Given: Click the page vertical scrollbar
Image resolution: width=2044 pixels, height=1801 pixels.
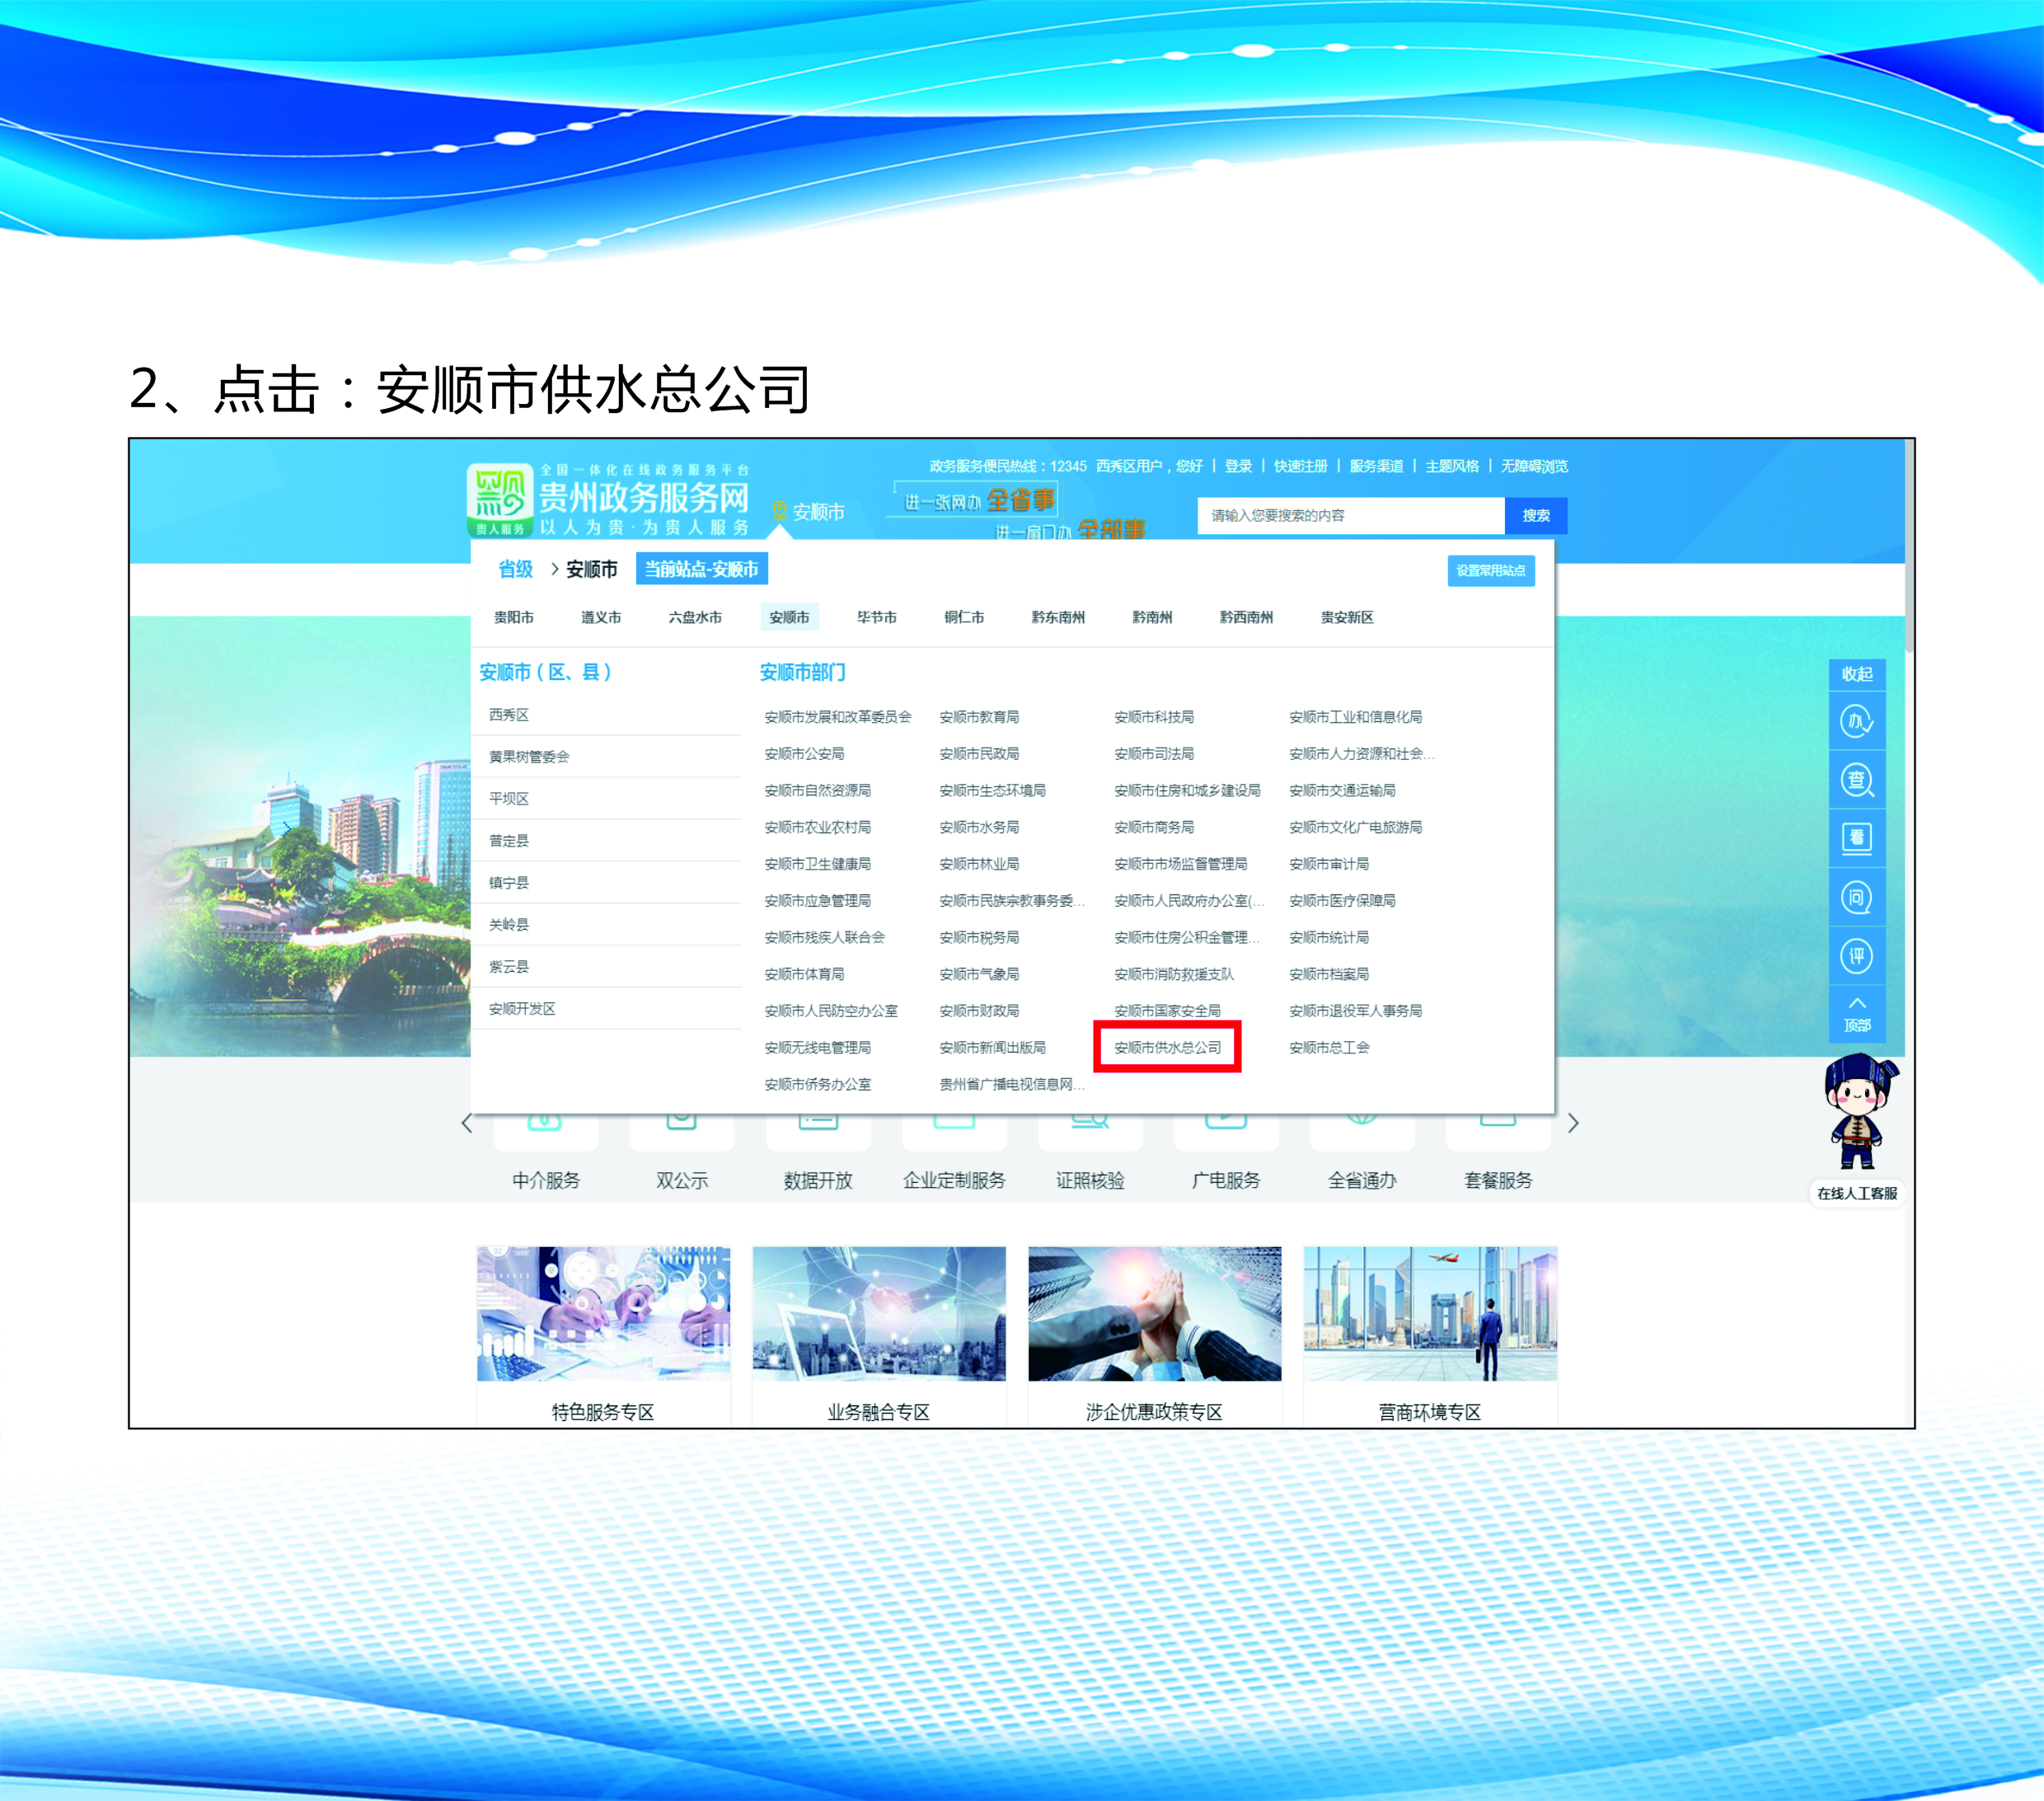Looking at the screenshot, I should [x=1909, y=545].
